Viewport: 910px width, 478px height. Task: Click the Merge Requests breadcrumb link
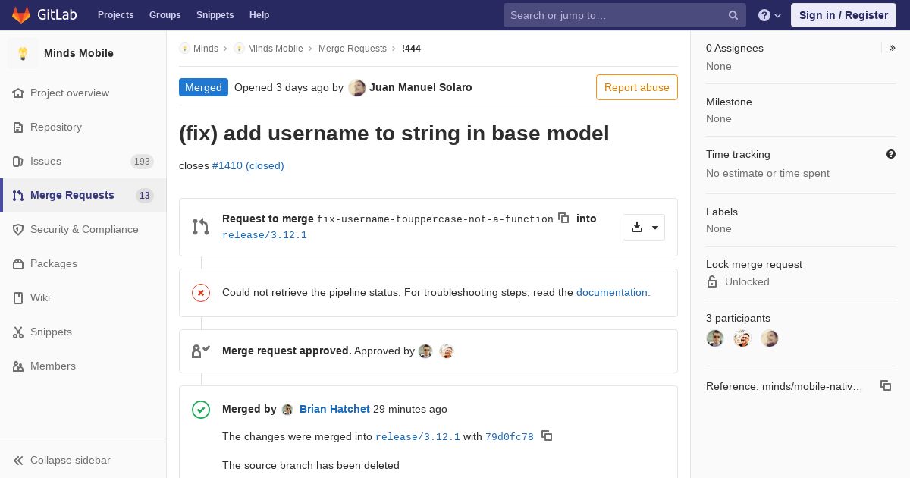(x=353, y=49)
